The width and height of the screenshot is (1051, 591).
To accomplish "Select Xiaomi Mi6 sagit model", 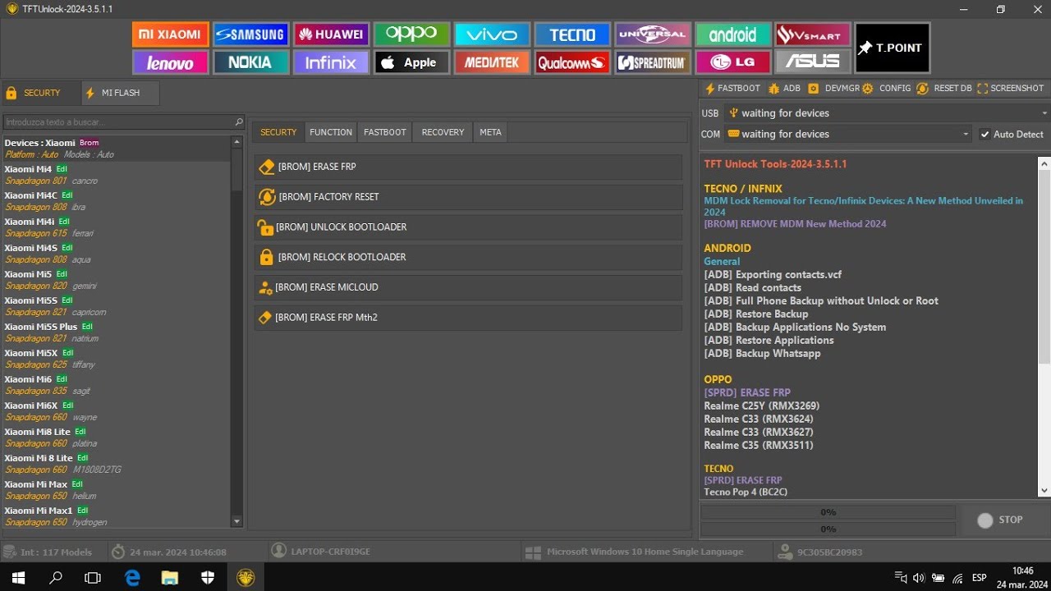I will (x=117, y=385).
